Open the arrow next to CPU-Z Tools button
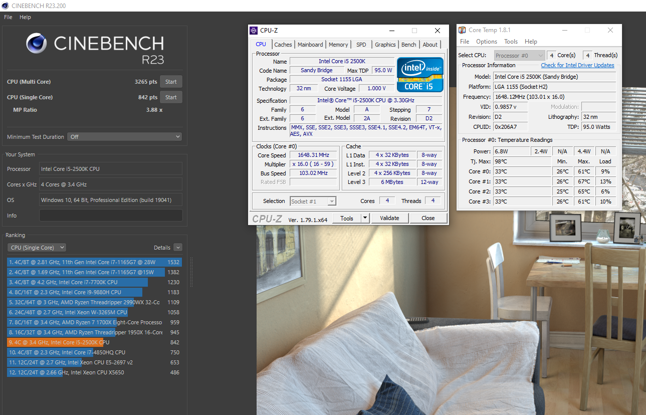This screenshot has width=646, height=415. tap(365, 218)
